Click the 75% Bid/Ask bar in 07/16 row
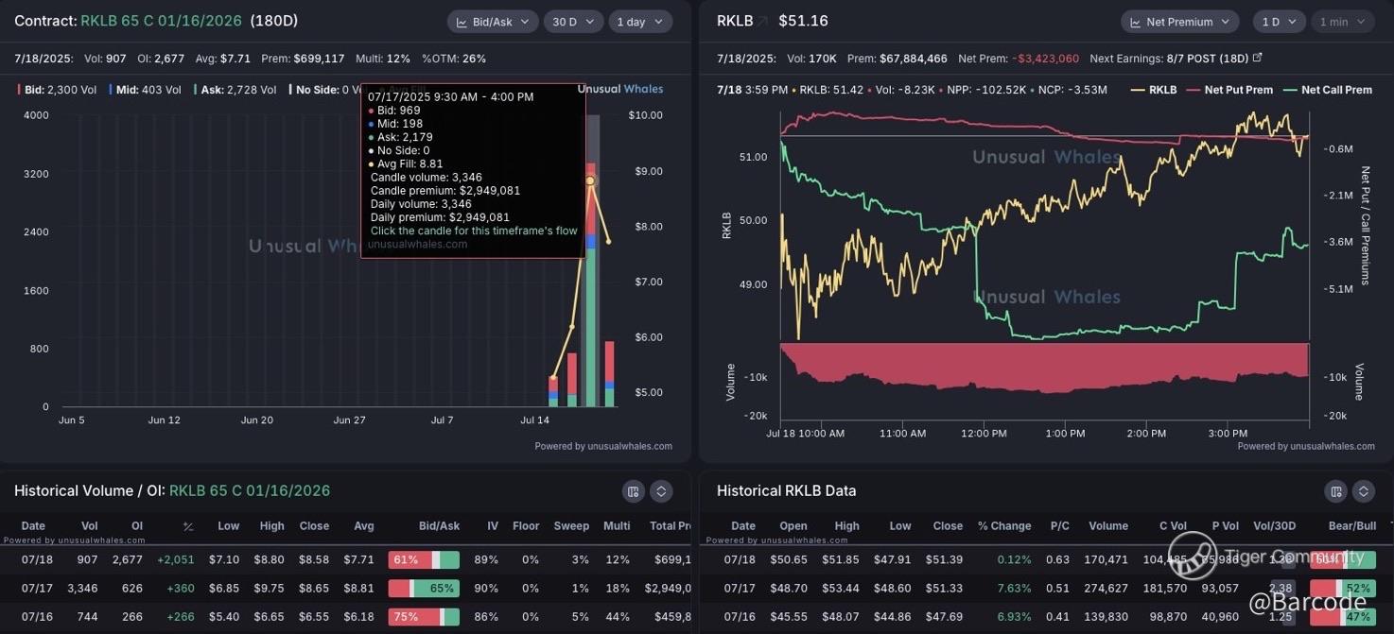 (424, 617)
